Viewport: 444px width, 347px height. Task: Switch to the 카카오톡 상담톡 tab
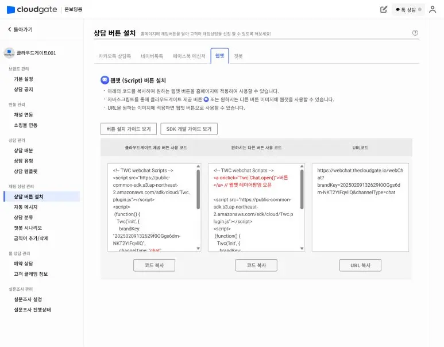pyautogui.click(x=115, y=56)
